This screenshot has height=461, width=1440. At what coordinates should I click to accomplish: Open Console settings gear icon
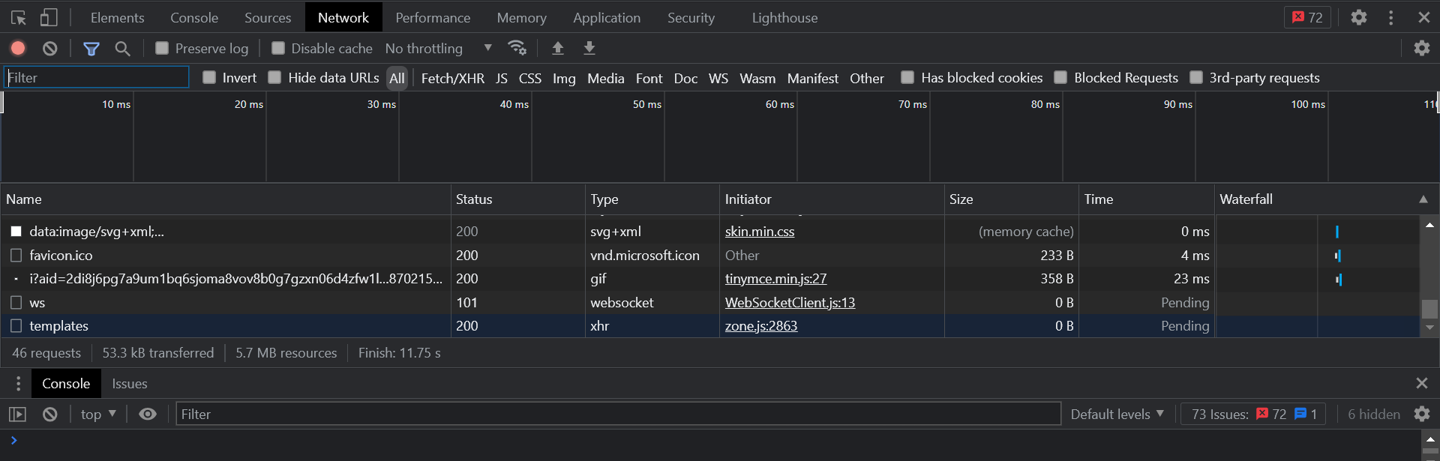(x=1422, y=414)
